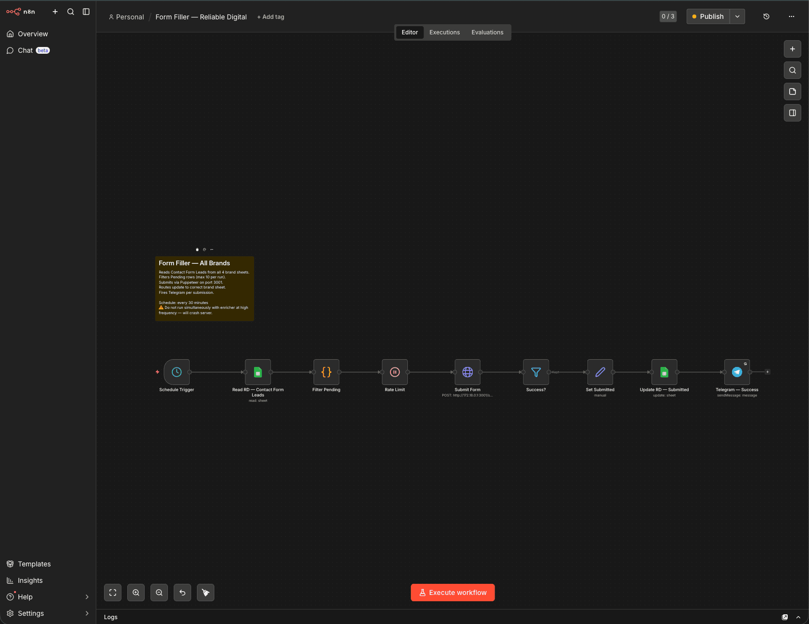Click the Add tag link
The height and width of the screenshot is (624, 809).
tap(270, 17)
